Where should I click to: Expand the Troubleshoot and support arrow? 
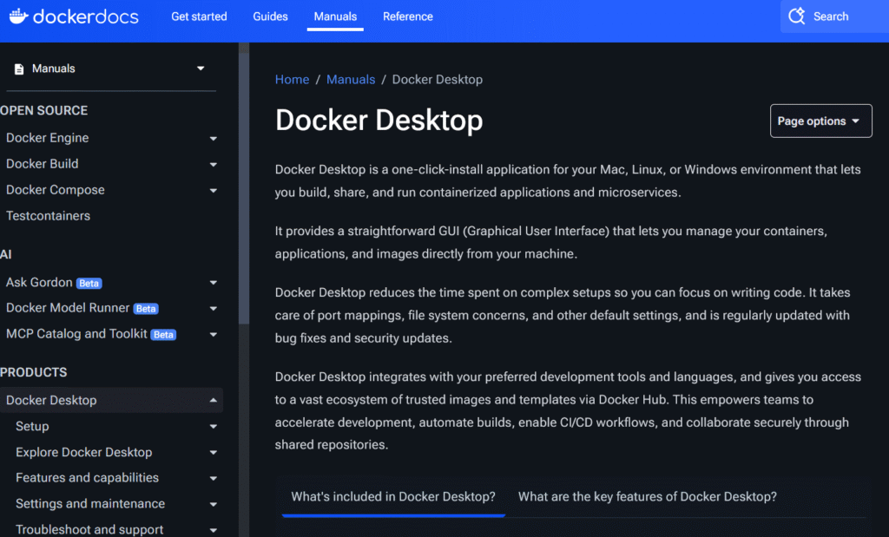pos(214,530)
